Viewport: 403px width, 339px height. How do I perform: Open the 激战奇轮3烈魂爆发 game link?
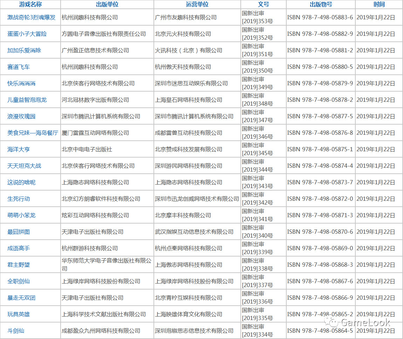(x=31, y=17)
